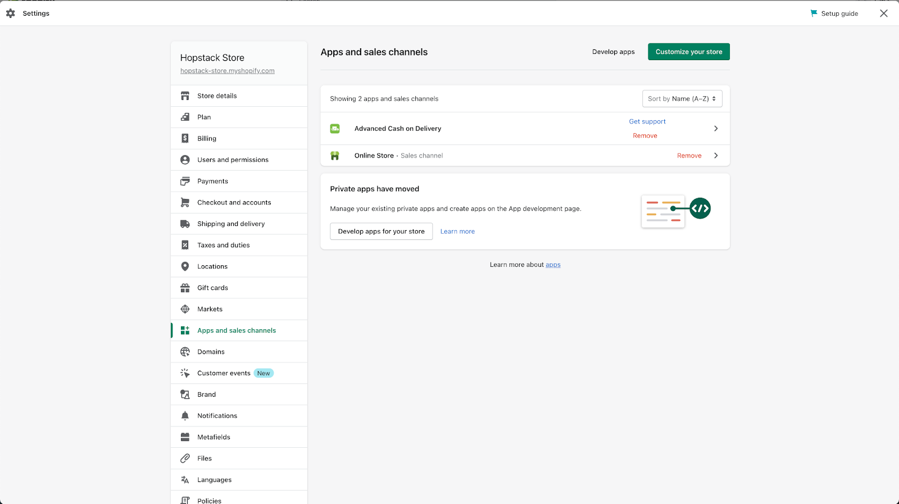Click the Notifications bell icon
The image size is (899, 504).
tap(185, 416)
